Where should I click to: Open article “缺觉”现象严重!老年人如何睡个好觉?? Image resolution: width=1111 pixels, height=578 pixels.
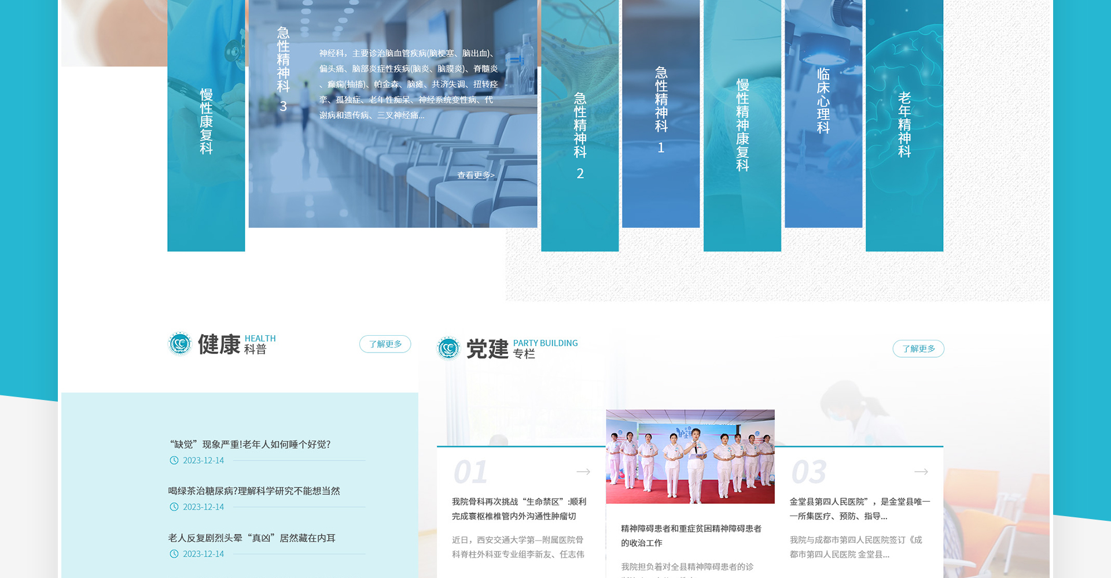[249, 444]
